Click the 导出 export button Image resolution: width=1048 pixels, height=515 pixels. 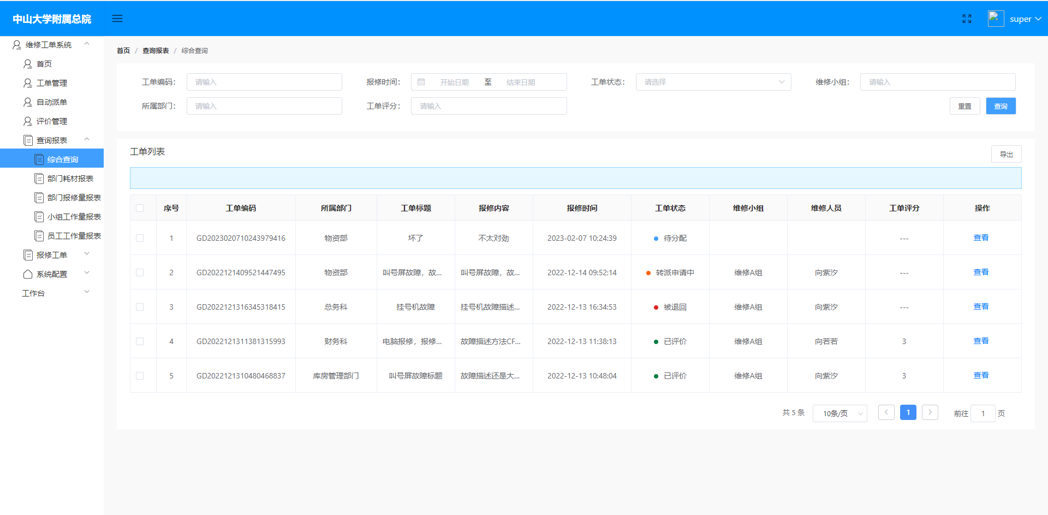[x=1006, y=155]
